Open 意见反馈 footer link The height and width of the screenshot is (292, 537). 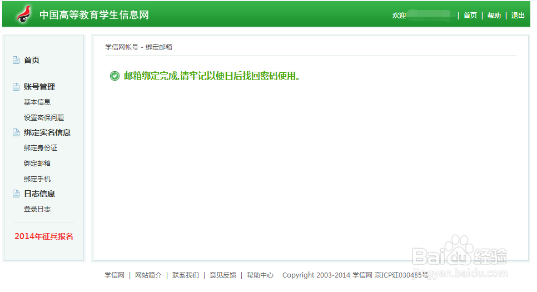coord(223,275)
